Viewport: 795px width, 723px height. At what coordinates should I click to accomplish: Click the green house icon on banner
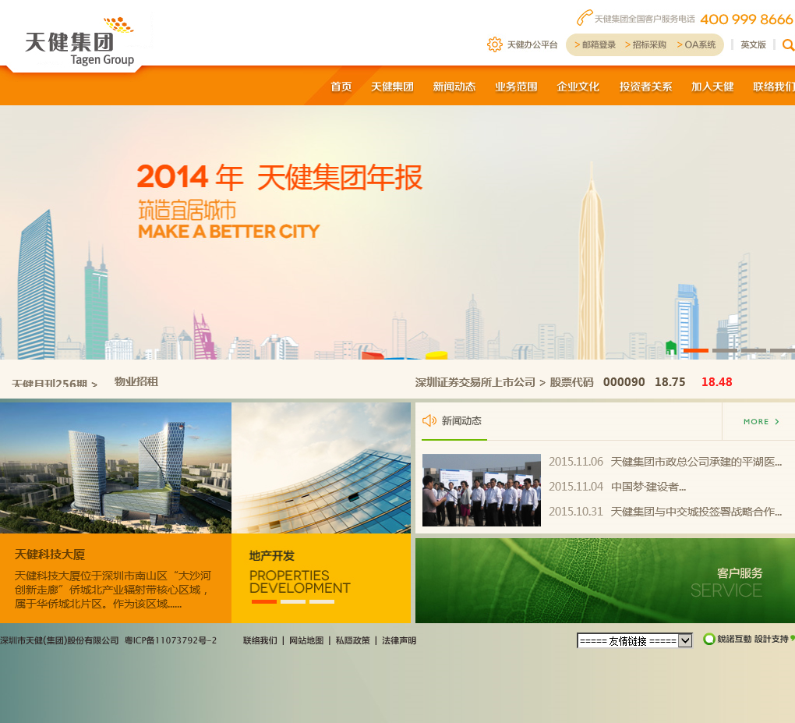(x=670, y=348)
